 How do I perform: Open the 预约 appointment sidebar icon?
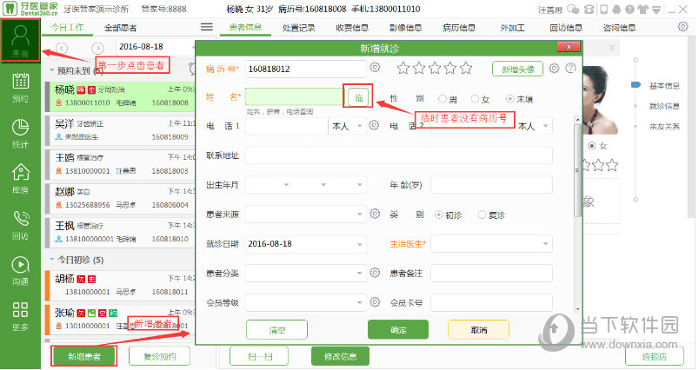tap(20, 89)
